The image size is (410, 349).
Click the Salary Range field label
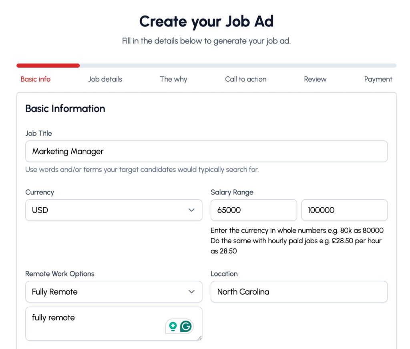pos(232,193)
